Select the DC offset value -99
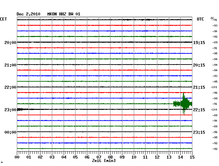The height and width of the screenshot is (166, 219). 215,98
